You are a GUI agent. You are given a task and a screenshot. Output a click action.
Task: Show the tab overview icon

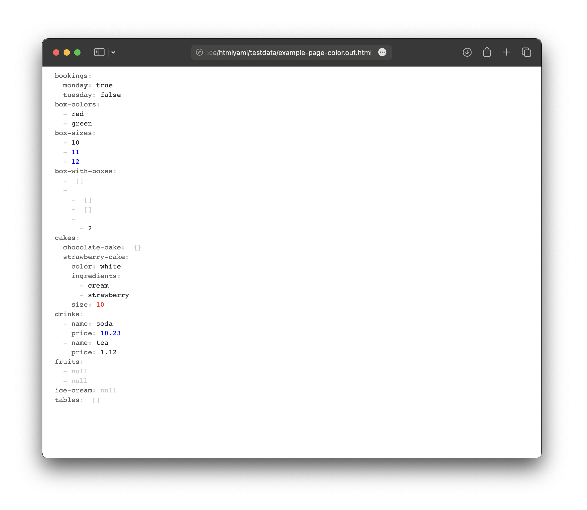click(x=526, y=52)
